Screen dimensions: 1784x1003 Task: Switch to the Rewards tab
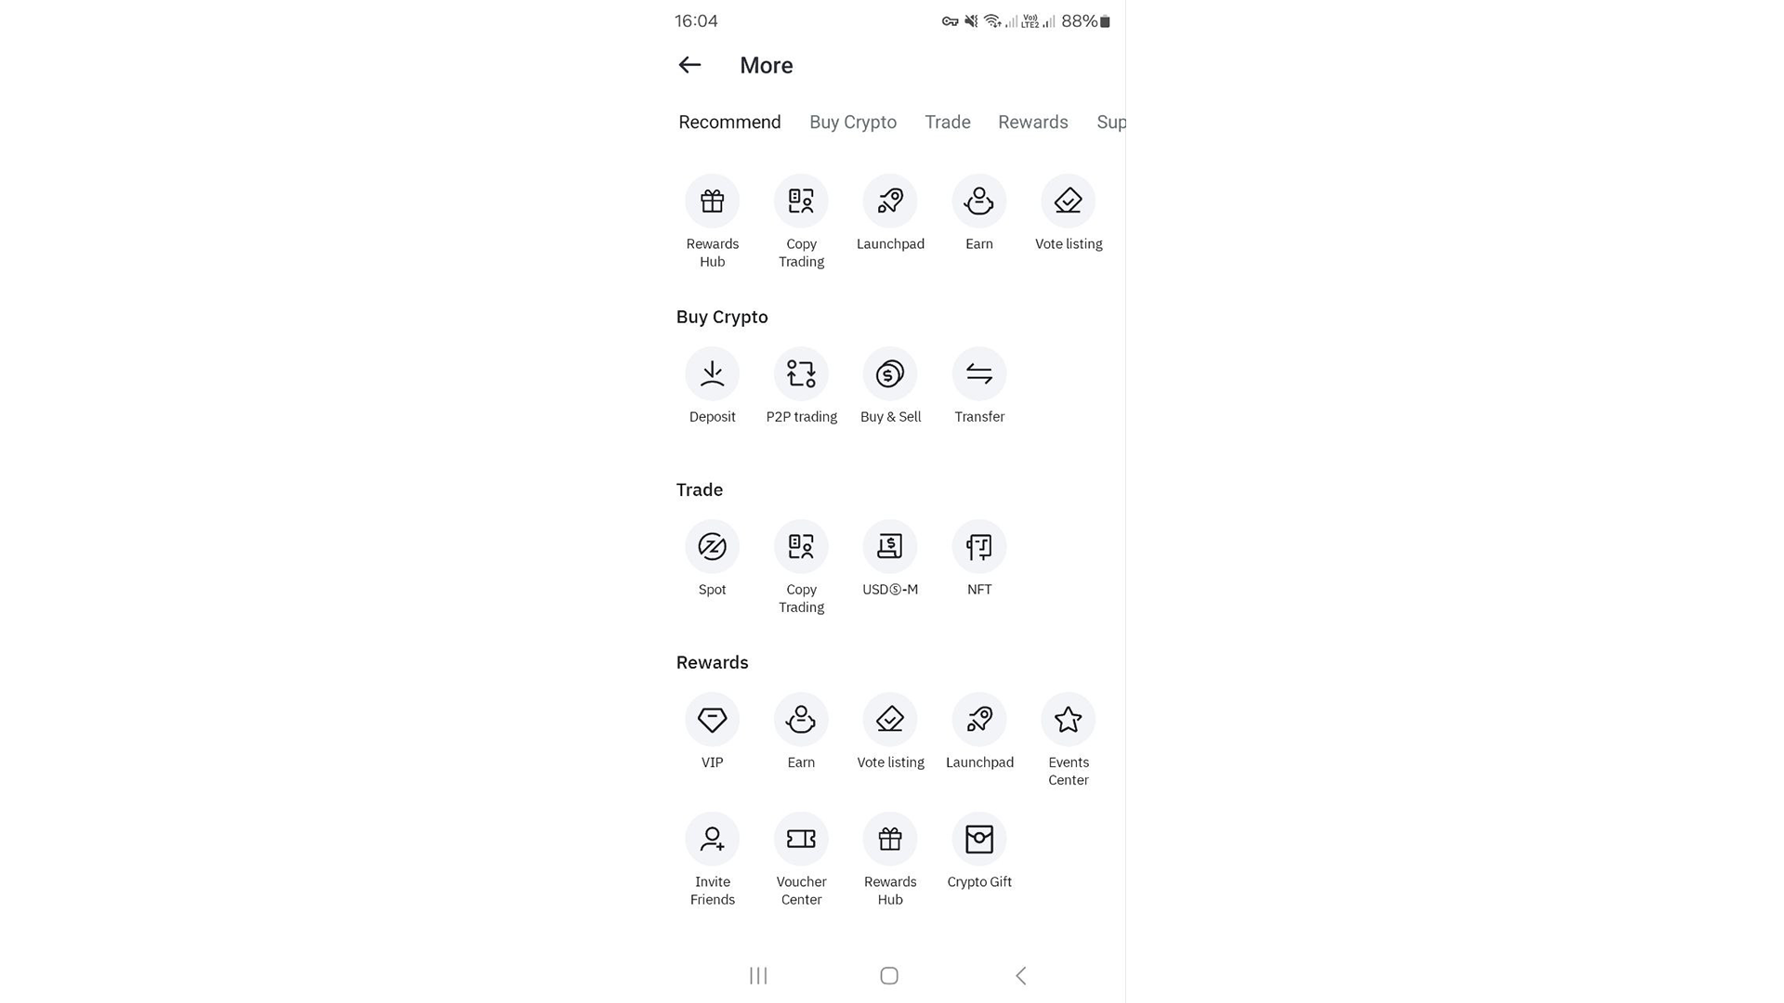click(x=1031, y=122)
